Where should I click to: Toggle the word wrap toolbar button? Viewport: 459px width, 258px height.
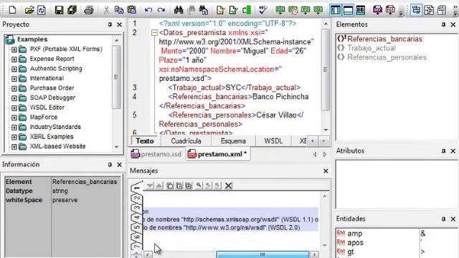tap(416, 10)
